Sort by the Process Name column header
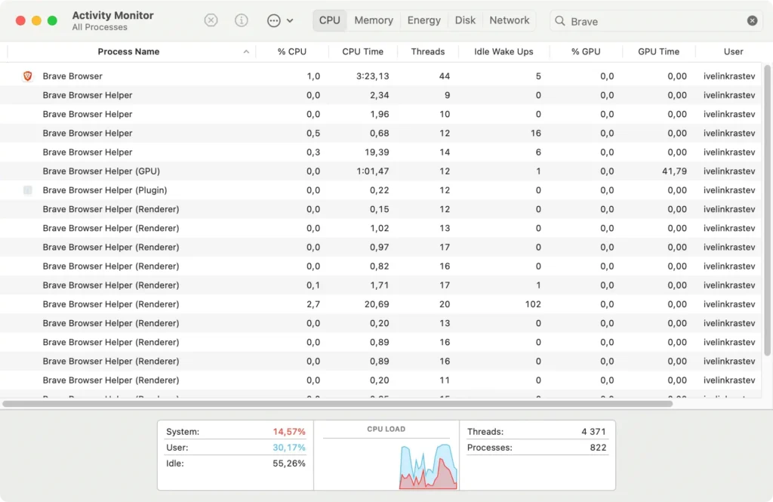The image size is (773, 502). [128, 52]
